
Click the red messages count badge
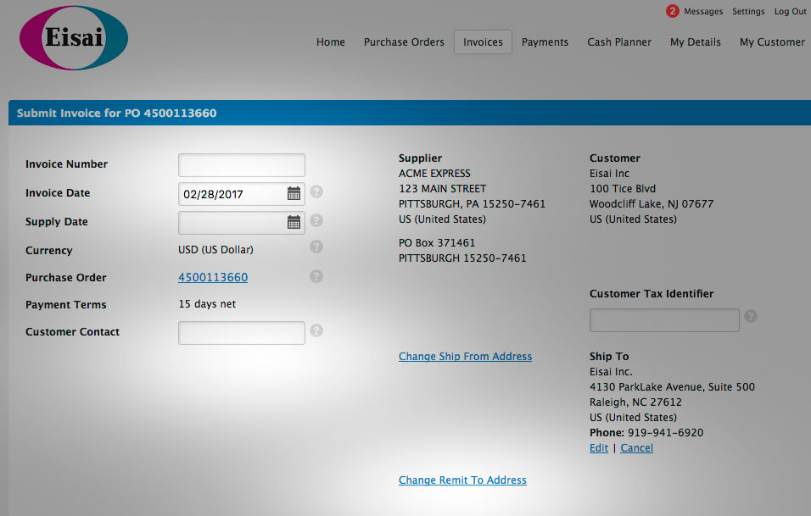point(673,11)
